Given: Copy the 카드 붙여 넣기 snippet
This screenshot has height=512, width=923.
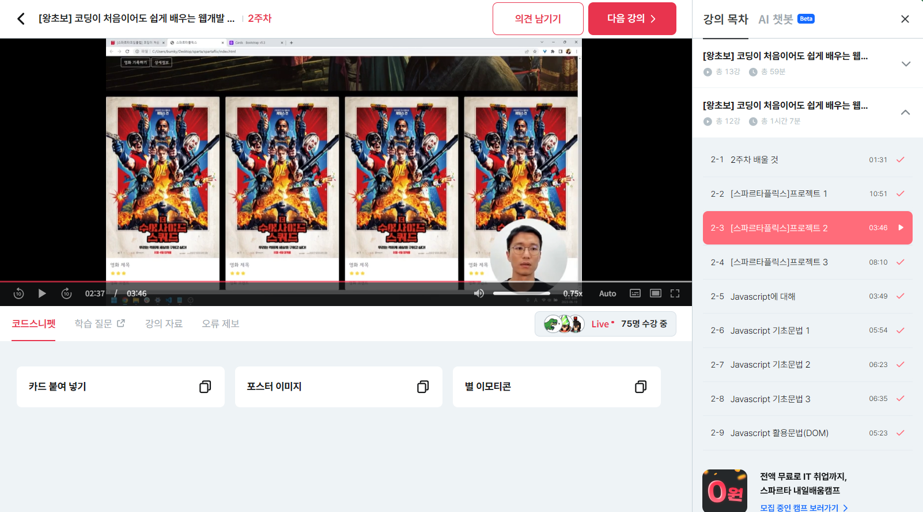Looking at the screenshot, I should (205, 387).
